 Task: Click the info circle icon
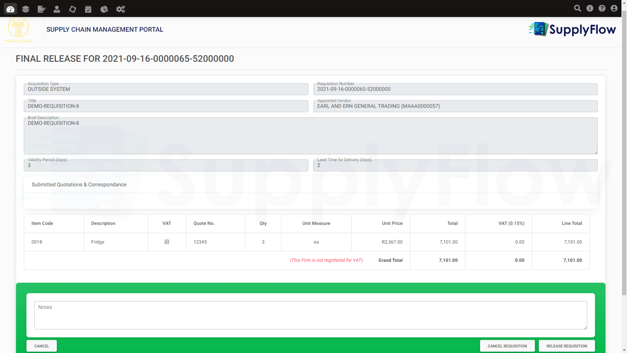click(x=590, y=8)
